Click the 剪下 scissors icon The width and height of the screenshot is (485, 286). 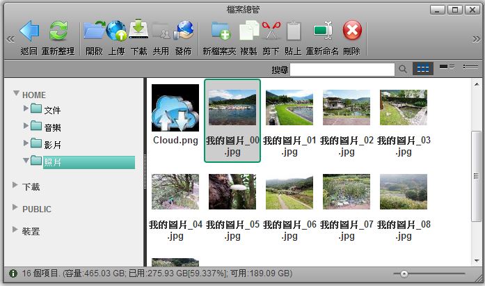(271, 31)
